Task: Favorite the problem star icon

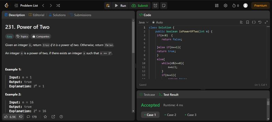Action: pos(45,117)
